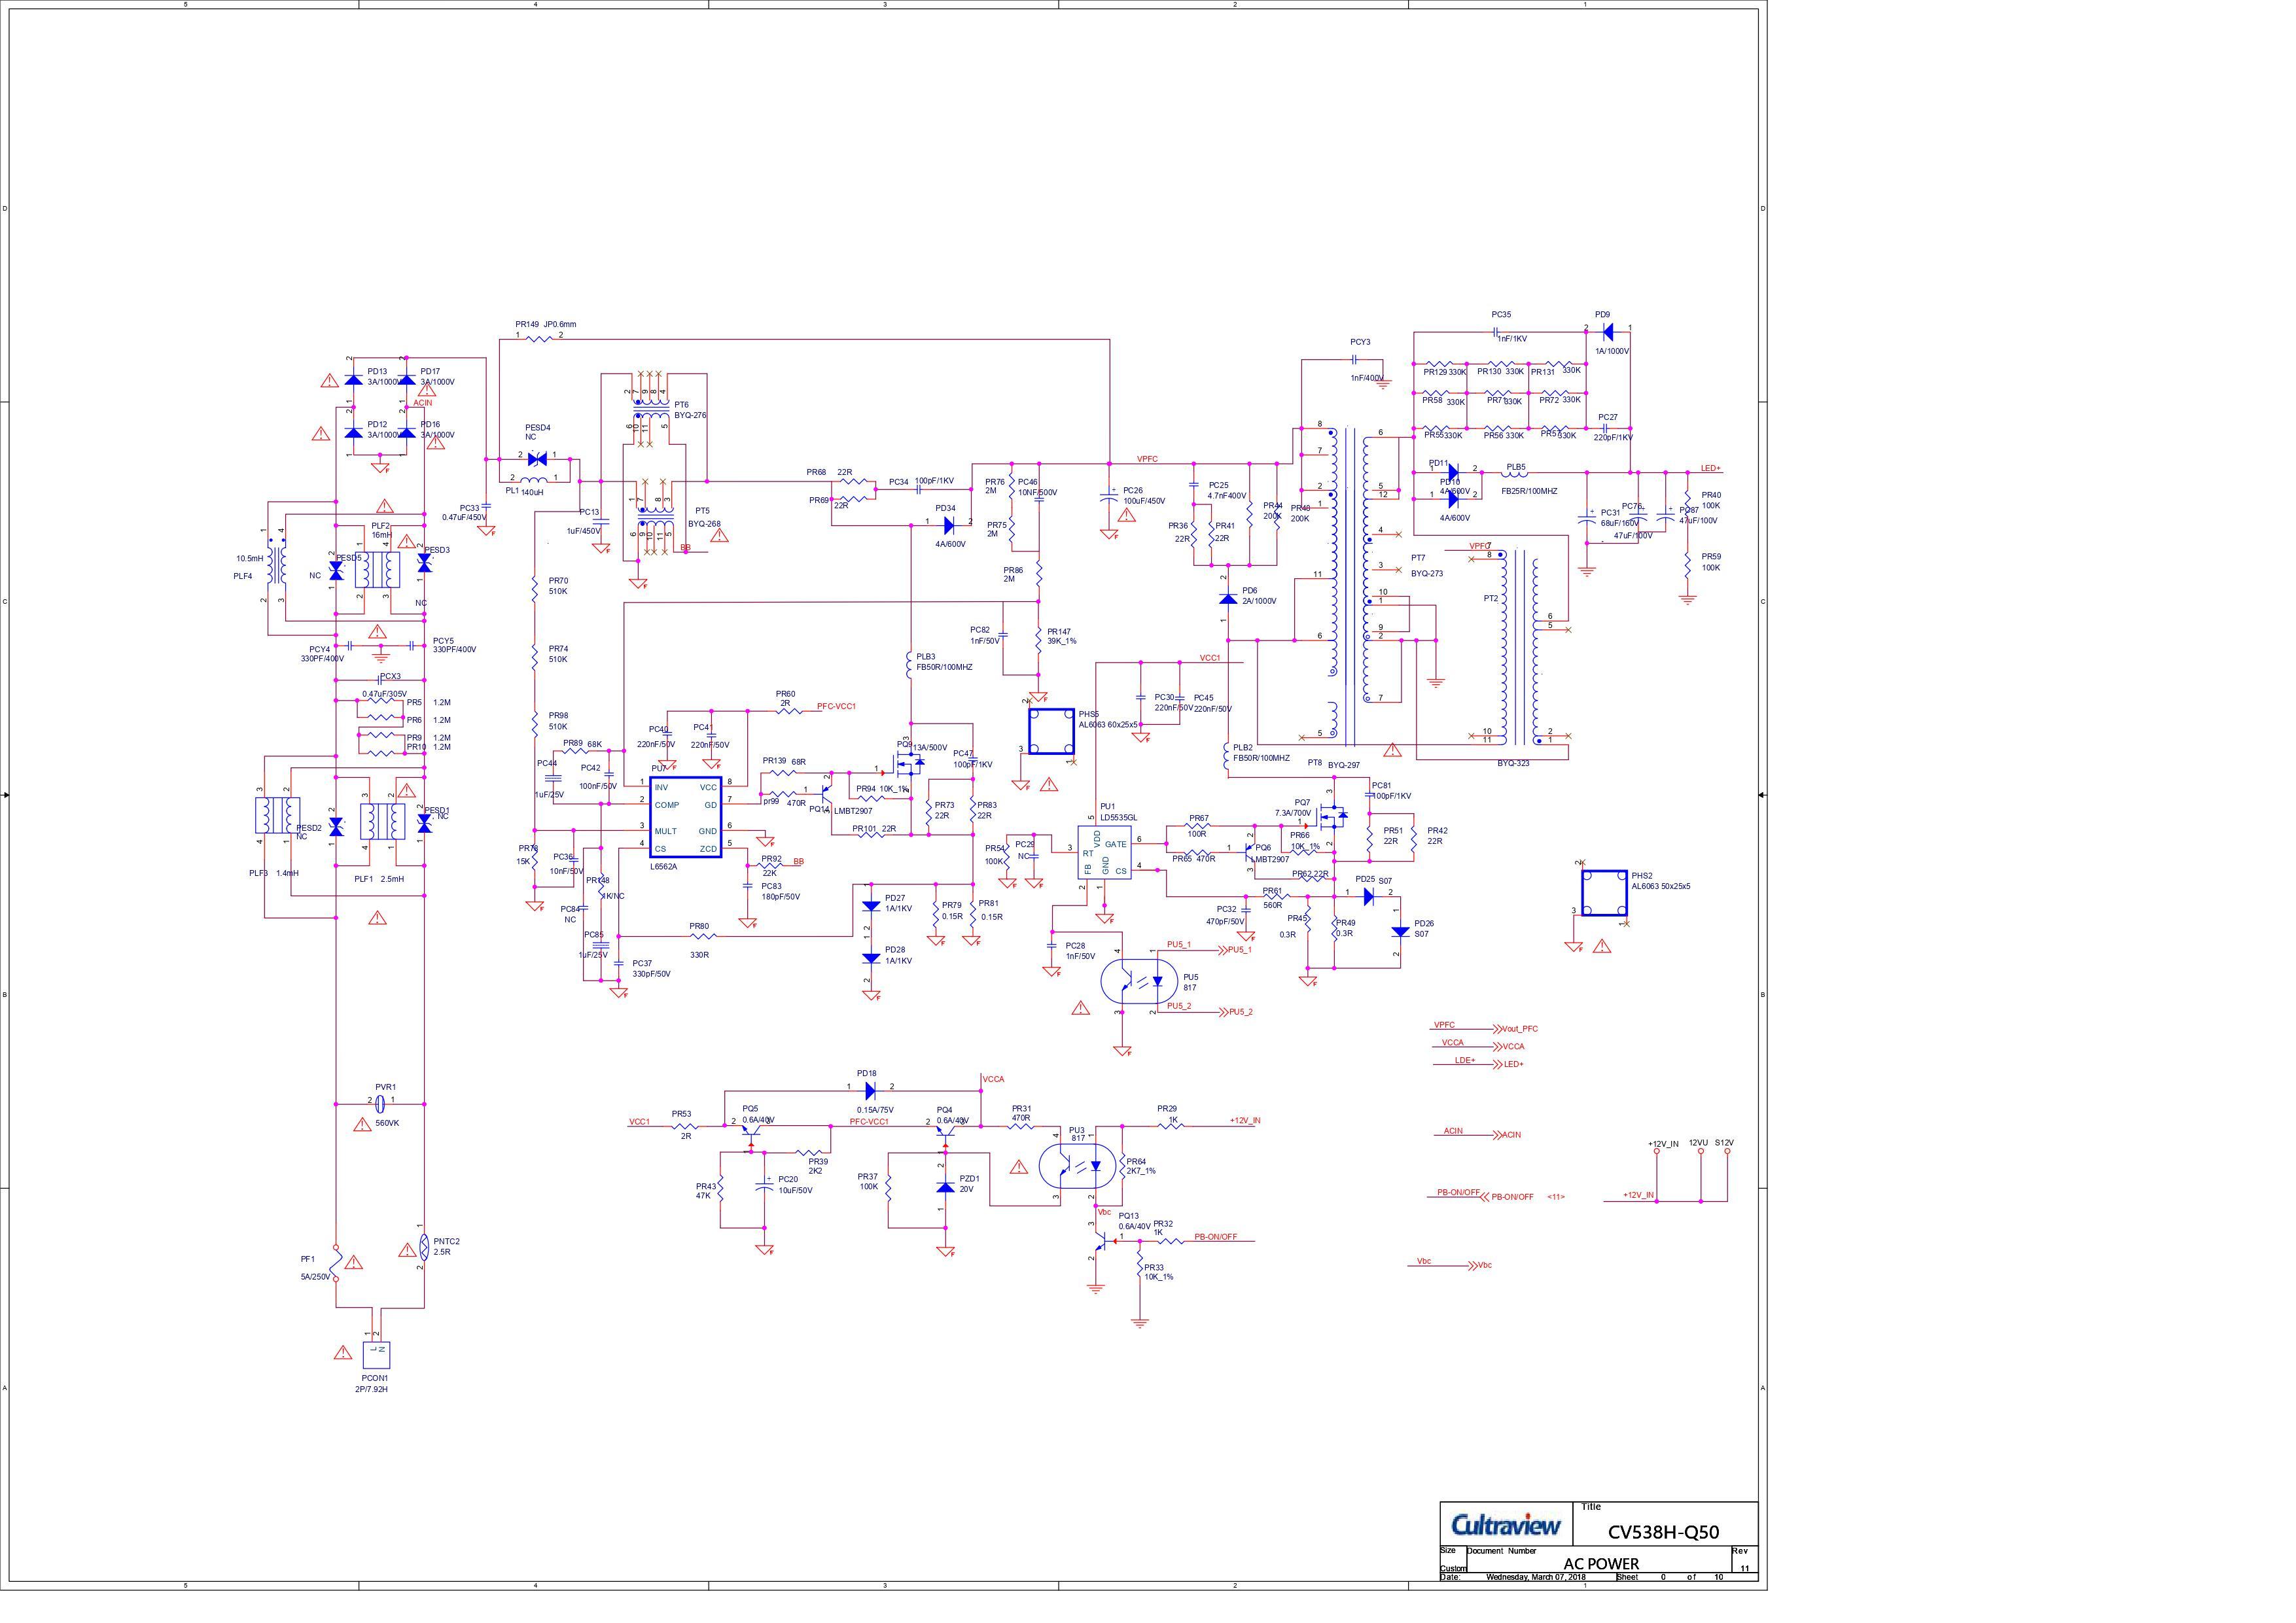Click the PD18 diode symbol

pos(870,1091)
